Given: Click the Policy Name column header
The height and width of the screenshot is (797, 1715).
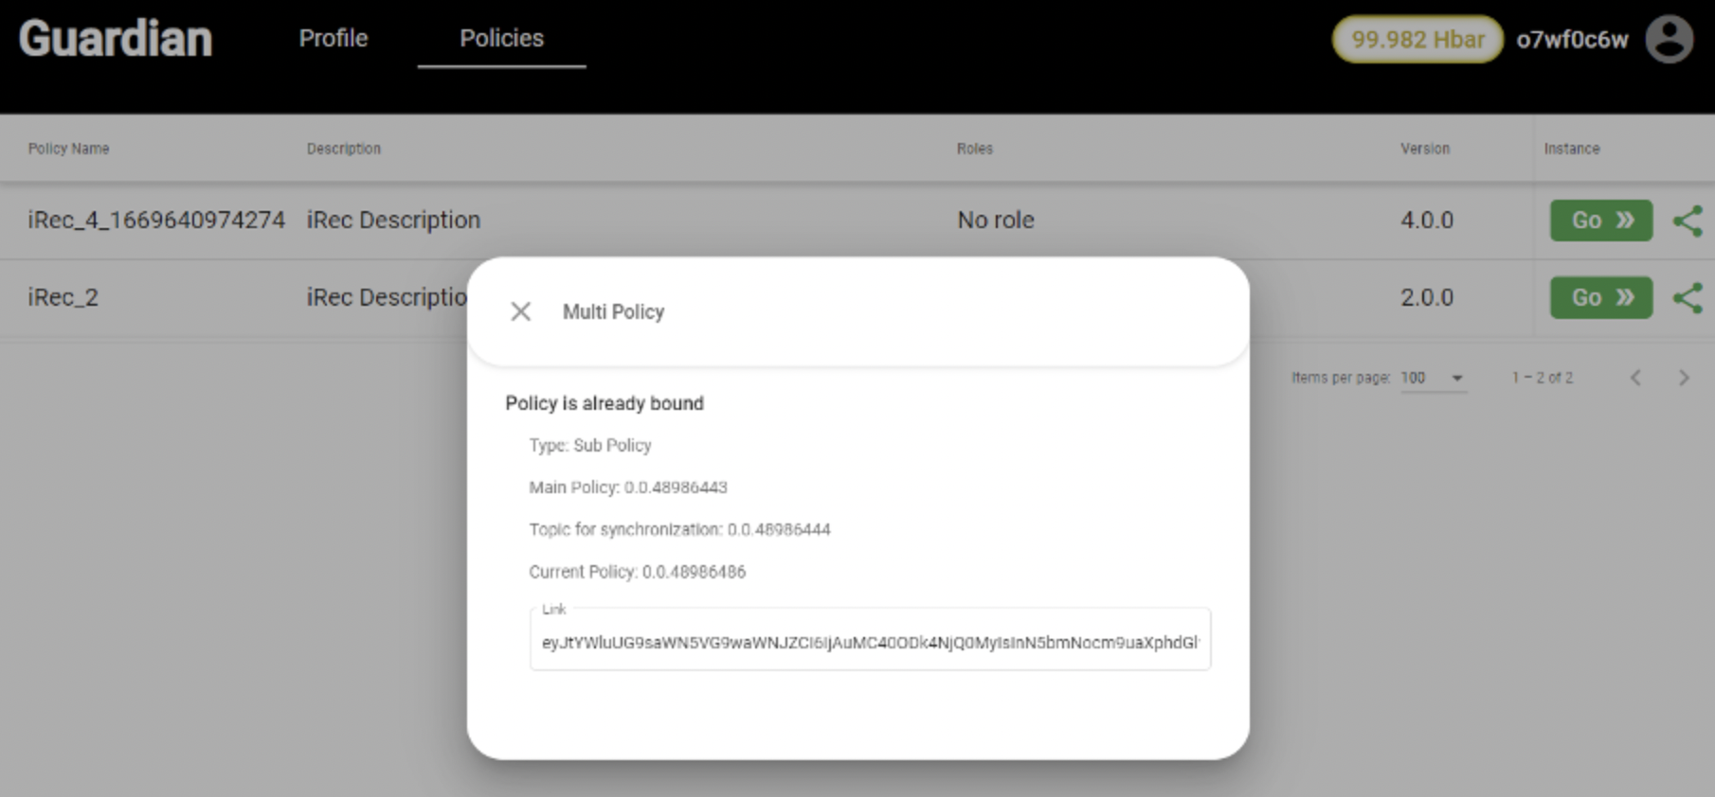Looking at the screenshot, I should 68,149.
